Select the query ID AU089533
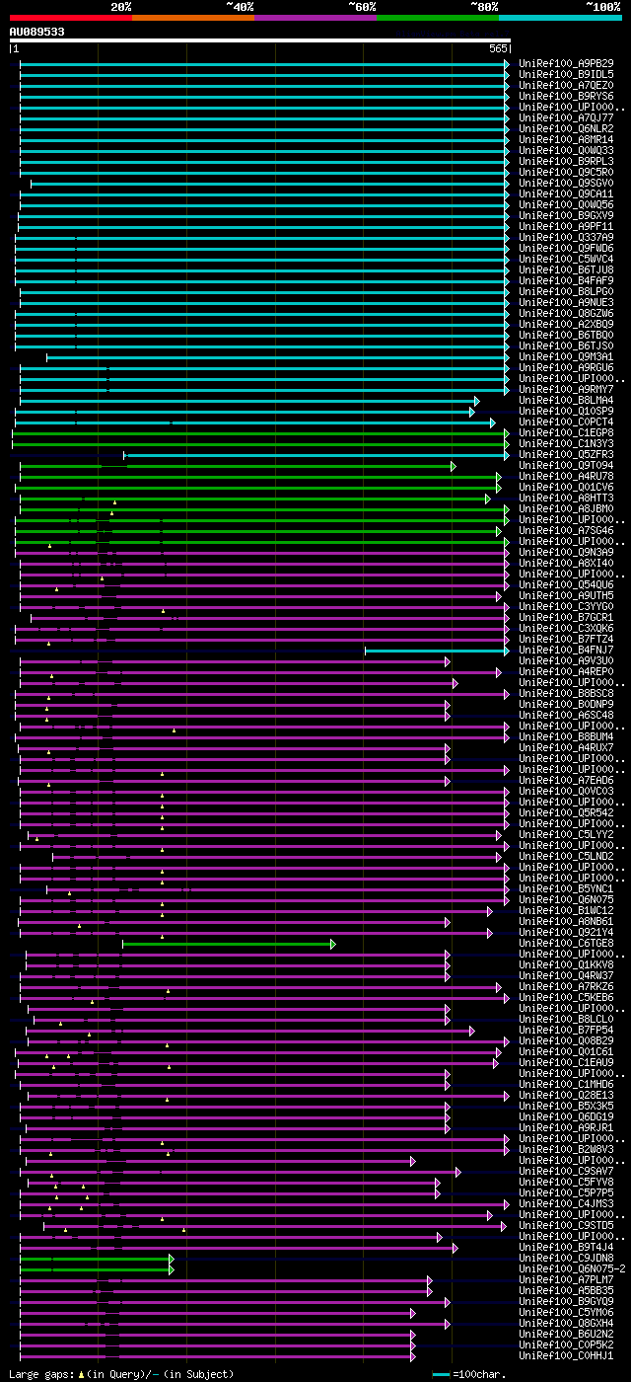The height and width of the screenshot is (1382, 631). coord(37,32)
